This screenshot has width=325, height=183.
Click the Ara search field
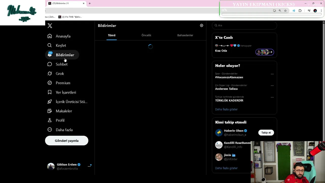click(x=245, y=25)
